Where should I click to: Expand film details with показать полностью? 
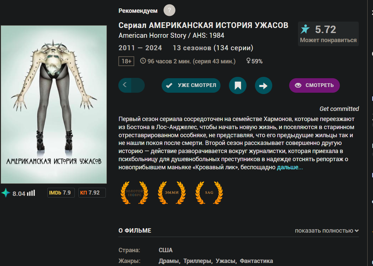pos(327,231)
